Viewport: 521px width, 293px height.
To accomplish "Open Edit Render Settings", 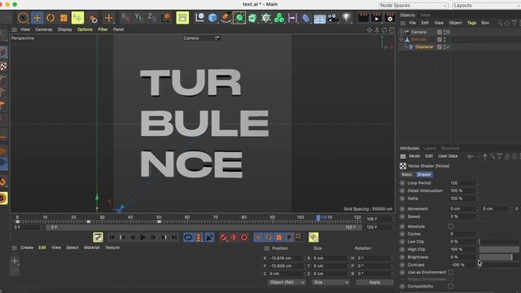I will click(390, 18).
